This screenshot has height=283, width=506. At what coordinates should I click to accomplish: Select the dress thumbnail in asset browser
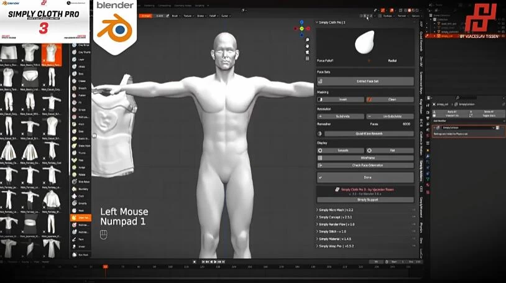pos(9,150)
